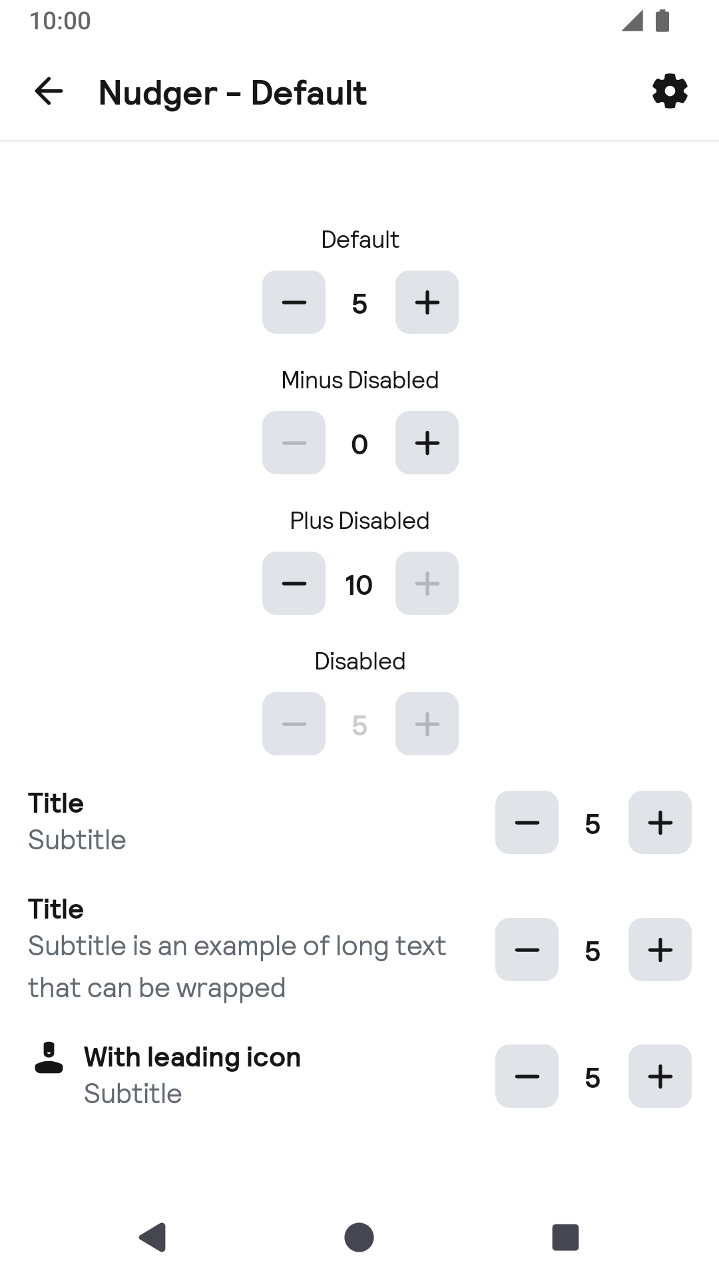Tap the plus button in the Plus Disabled nudger
Screen dimensions: 719x1279
pos(427,584)
